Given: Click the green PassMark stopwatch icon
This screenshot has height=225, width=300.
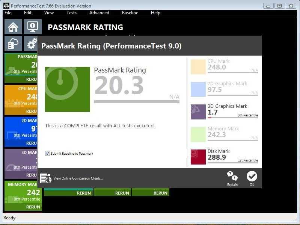Looking at the screenshot, I should (x=68, y=89).
